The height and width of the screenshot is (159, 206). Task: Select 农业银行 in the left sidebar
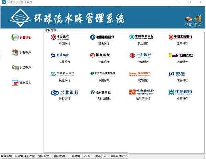pos(21,38)
